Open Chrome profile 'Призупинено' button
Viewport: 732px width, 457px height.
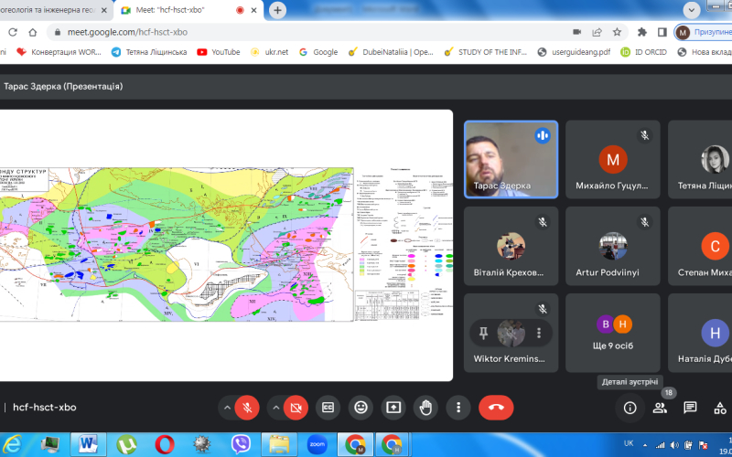point(703,32)
